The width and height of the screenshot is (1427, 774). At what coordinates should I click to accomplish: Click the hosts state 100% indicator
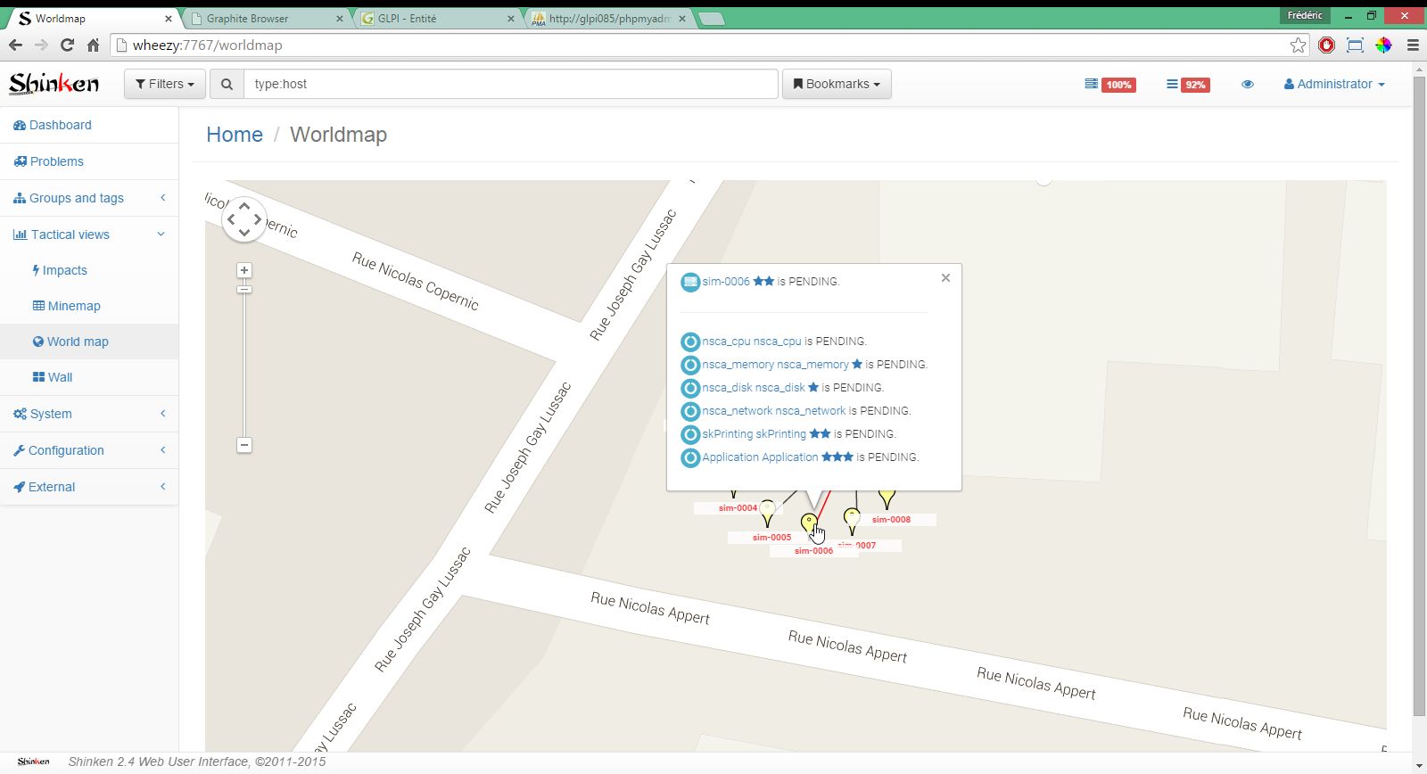1110,85
